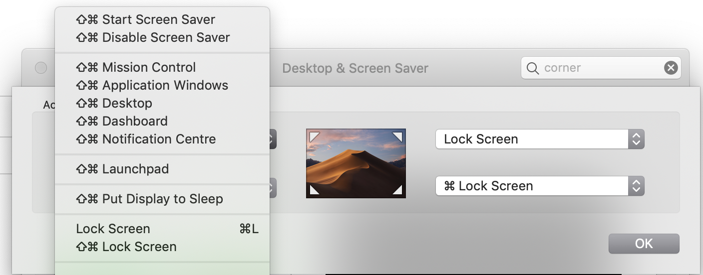
Task: Choose ⇧⌘ Launchpad from the menu
Action: pos(122,169)
